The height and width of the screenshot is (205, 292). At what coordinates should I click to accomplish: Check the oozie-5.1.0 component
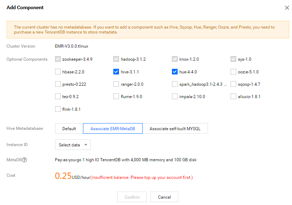click(233, 72)
